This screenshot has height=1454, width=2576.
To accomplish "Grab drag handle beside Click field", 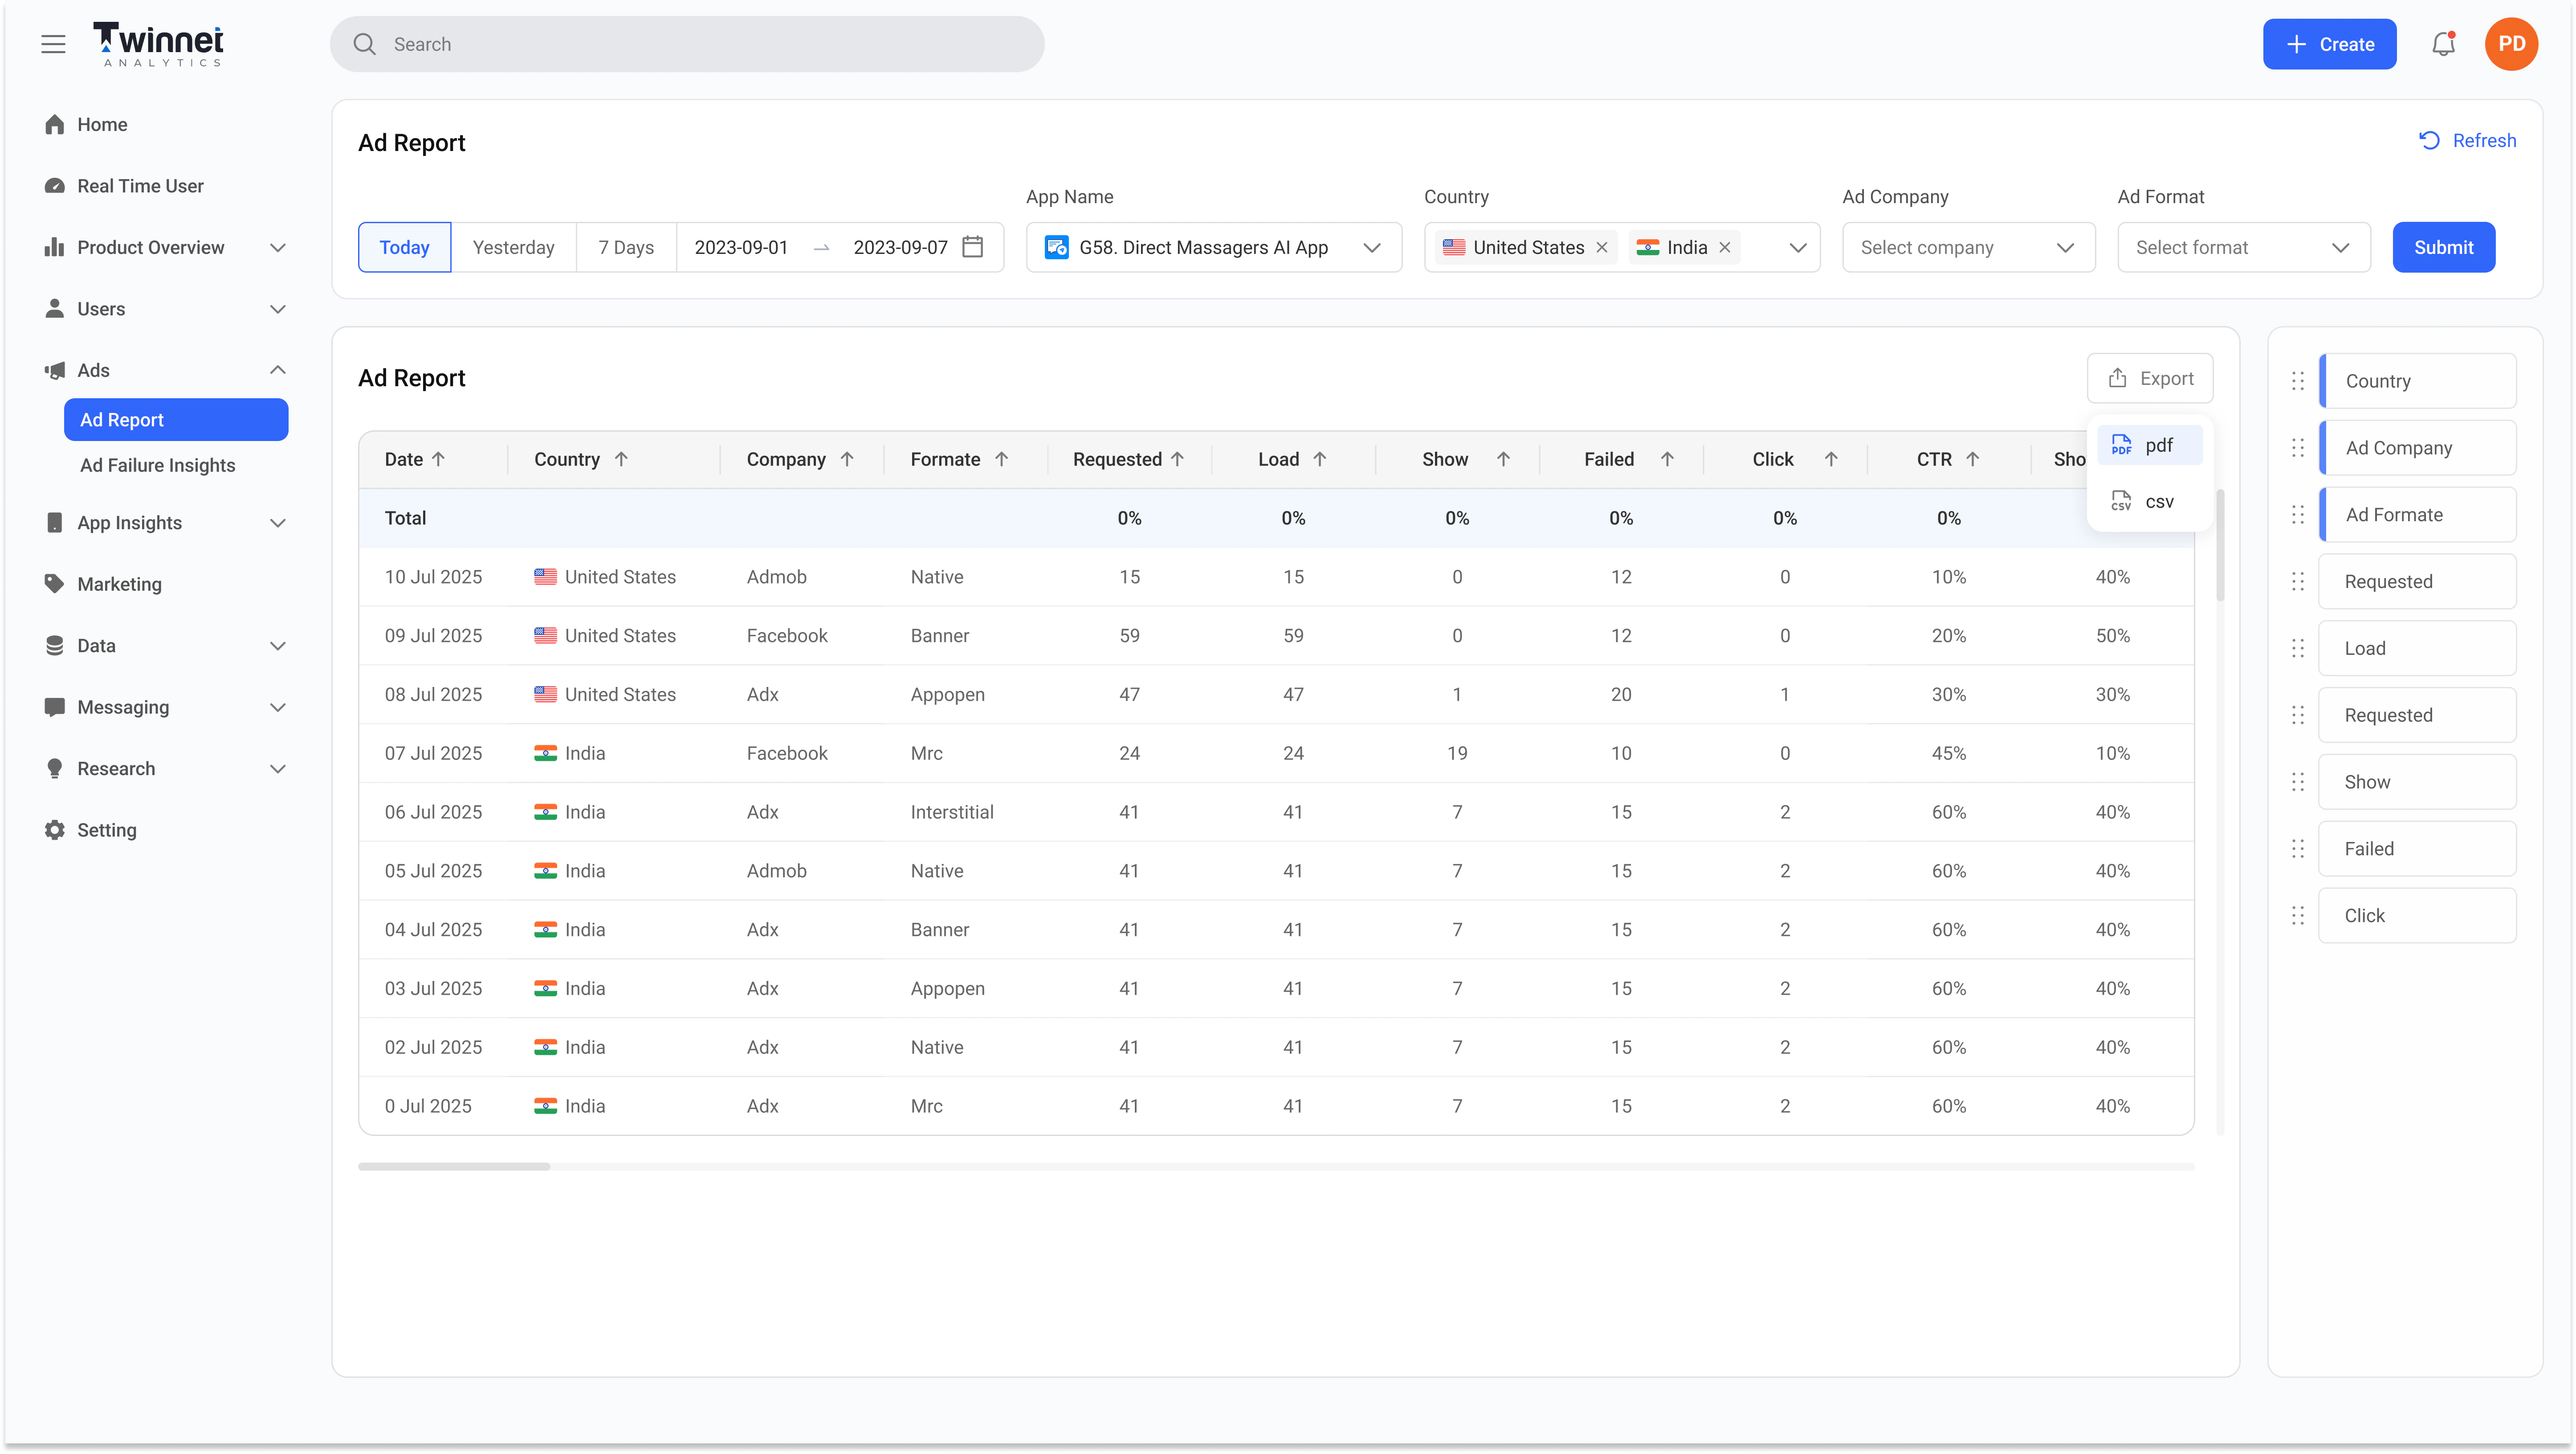I will click(x=2298, y=916).
